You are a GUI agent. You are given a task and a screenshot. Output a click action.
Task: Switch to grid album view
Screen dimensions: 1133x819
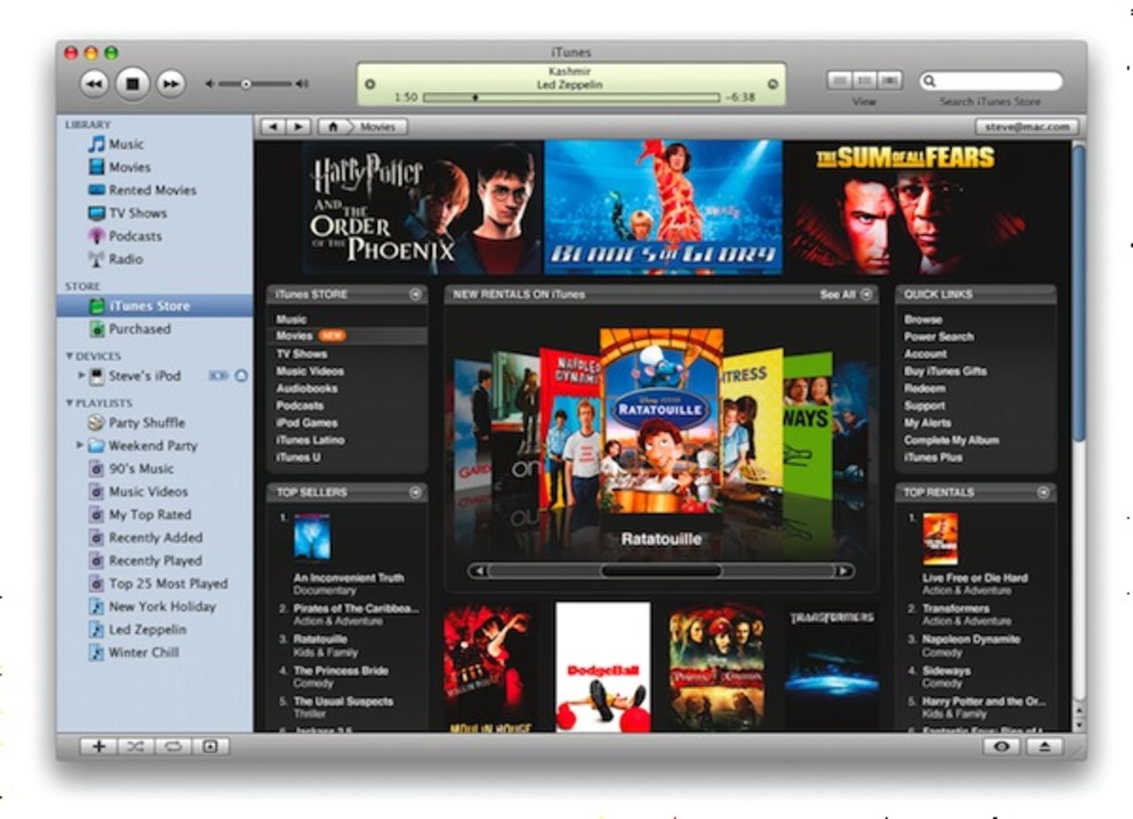[x=863, y=80]
